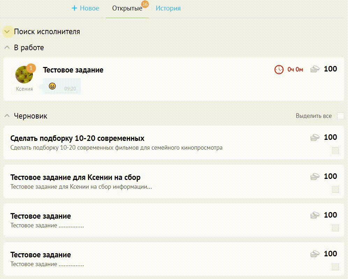Select checkbox for Тестовое задание для Ксении
The width and height of the screenshot is (348, 279).
[x=335, y=189]
